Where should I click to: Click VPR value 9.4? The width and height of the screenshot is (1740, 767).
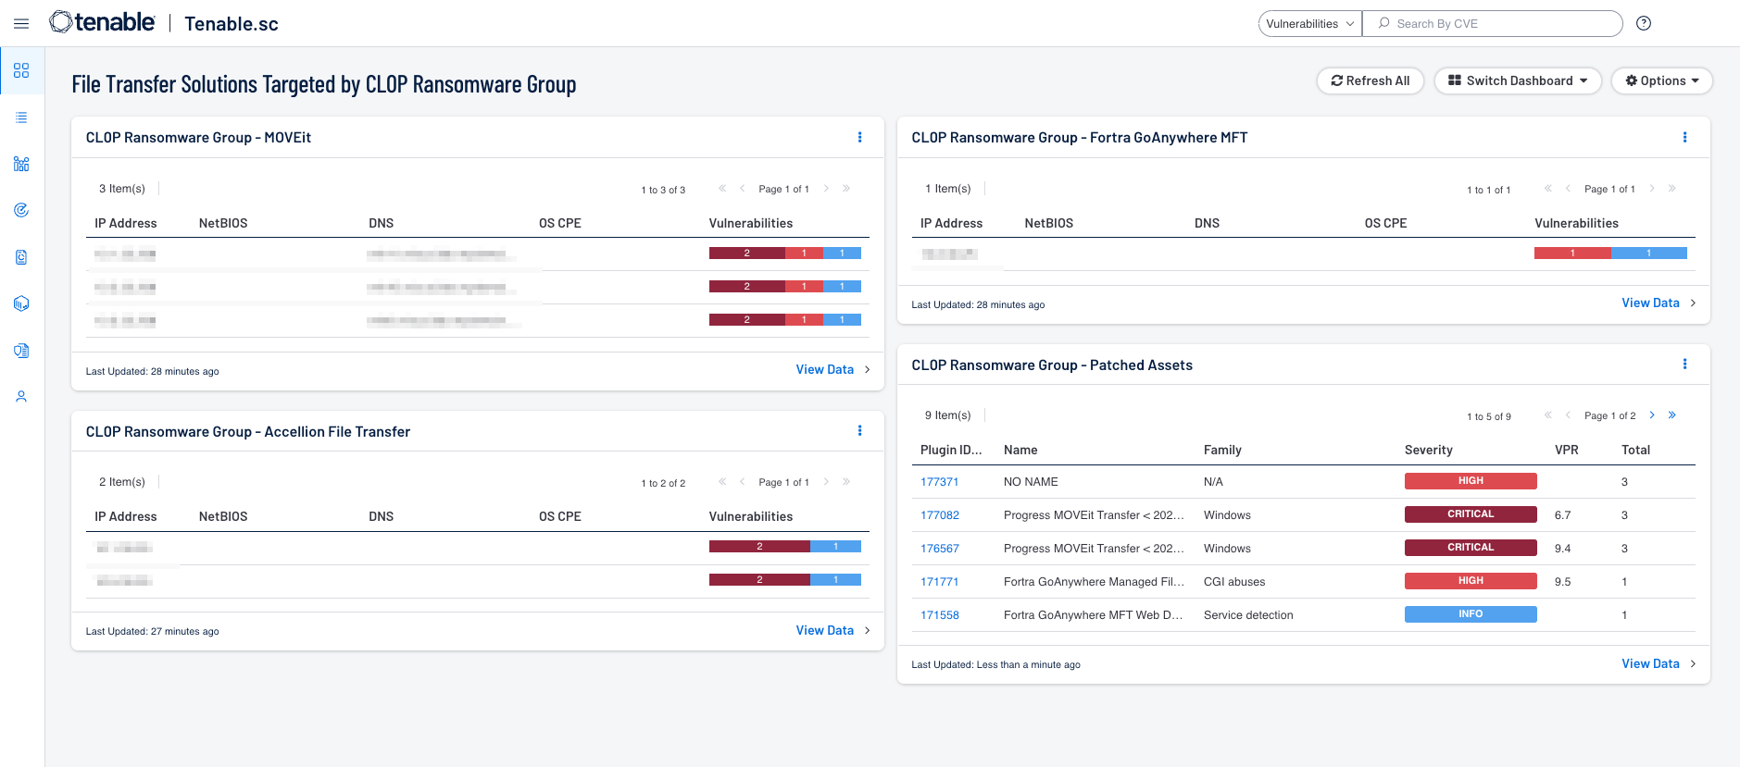[1562, 549]
